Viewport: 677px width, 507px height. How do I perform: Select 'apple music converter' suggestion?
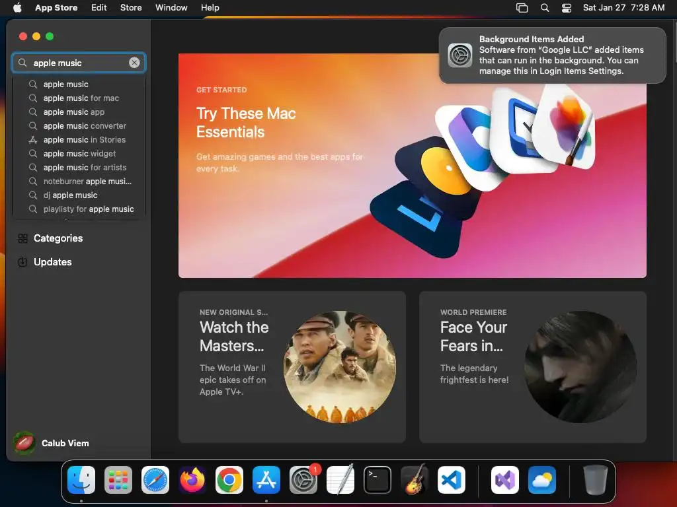79,125
